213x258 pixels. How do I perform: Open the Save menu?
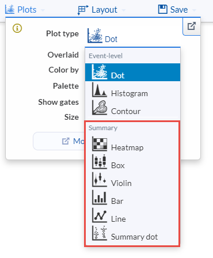click(x=177, y=10)
